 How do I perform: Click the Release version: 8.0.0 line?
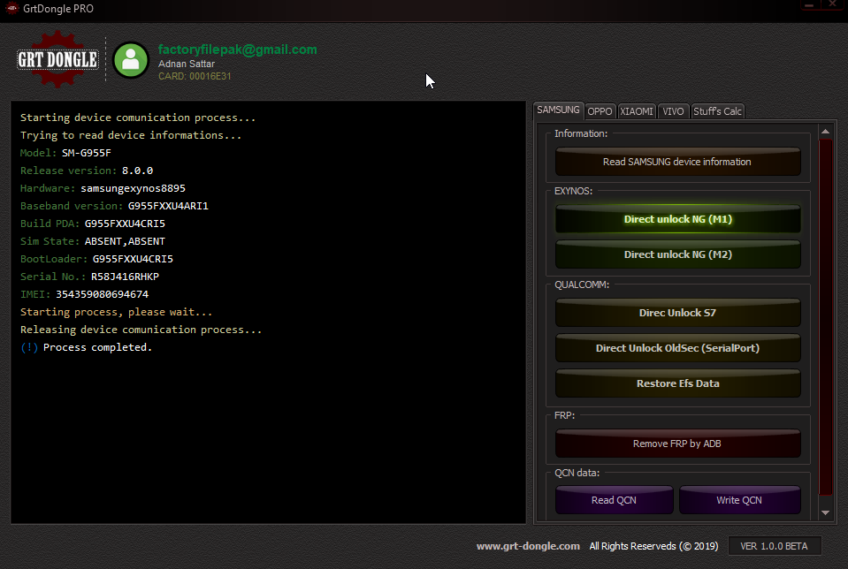pos(87,171)
